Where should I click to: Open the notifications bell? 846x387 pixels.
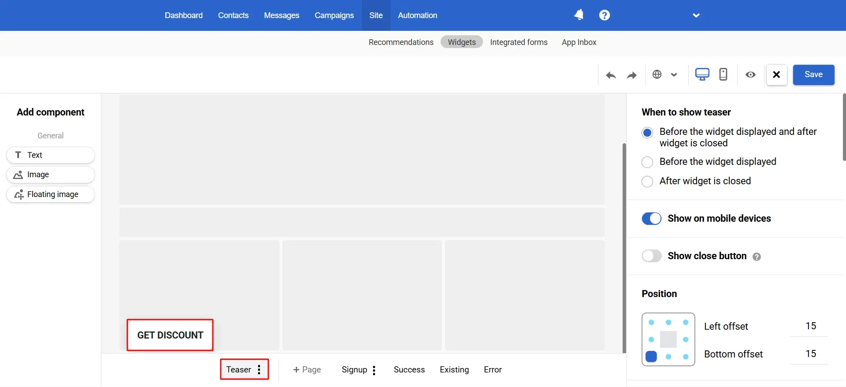coord(579,15)
